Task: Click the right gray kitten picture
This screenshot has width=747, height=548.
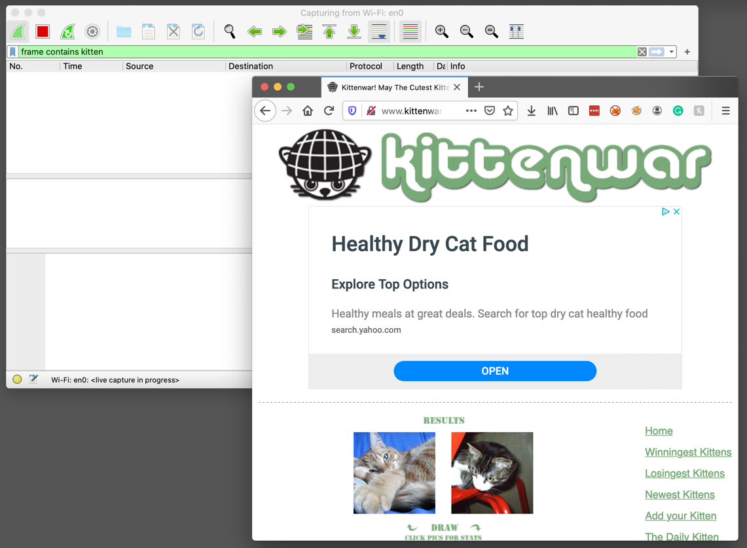Action: pos(492,473)
